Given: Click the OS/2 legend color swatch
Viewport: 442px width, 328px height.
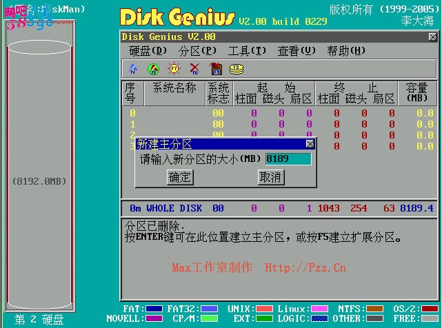Looking at the screenshot, I should 430,309.
